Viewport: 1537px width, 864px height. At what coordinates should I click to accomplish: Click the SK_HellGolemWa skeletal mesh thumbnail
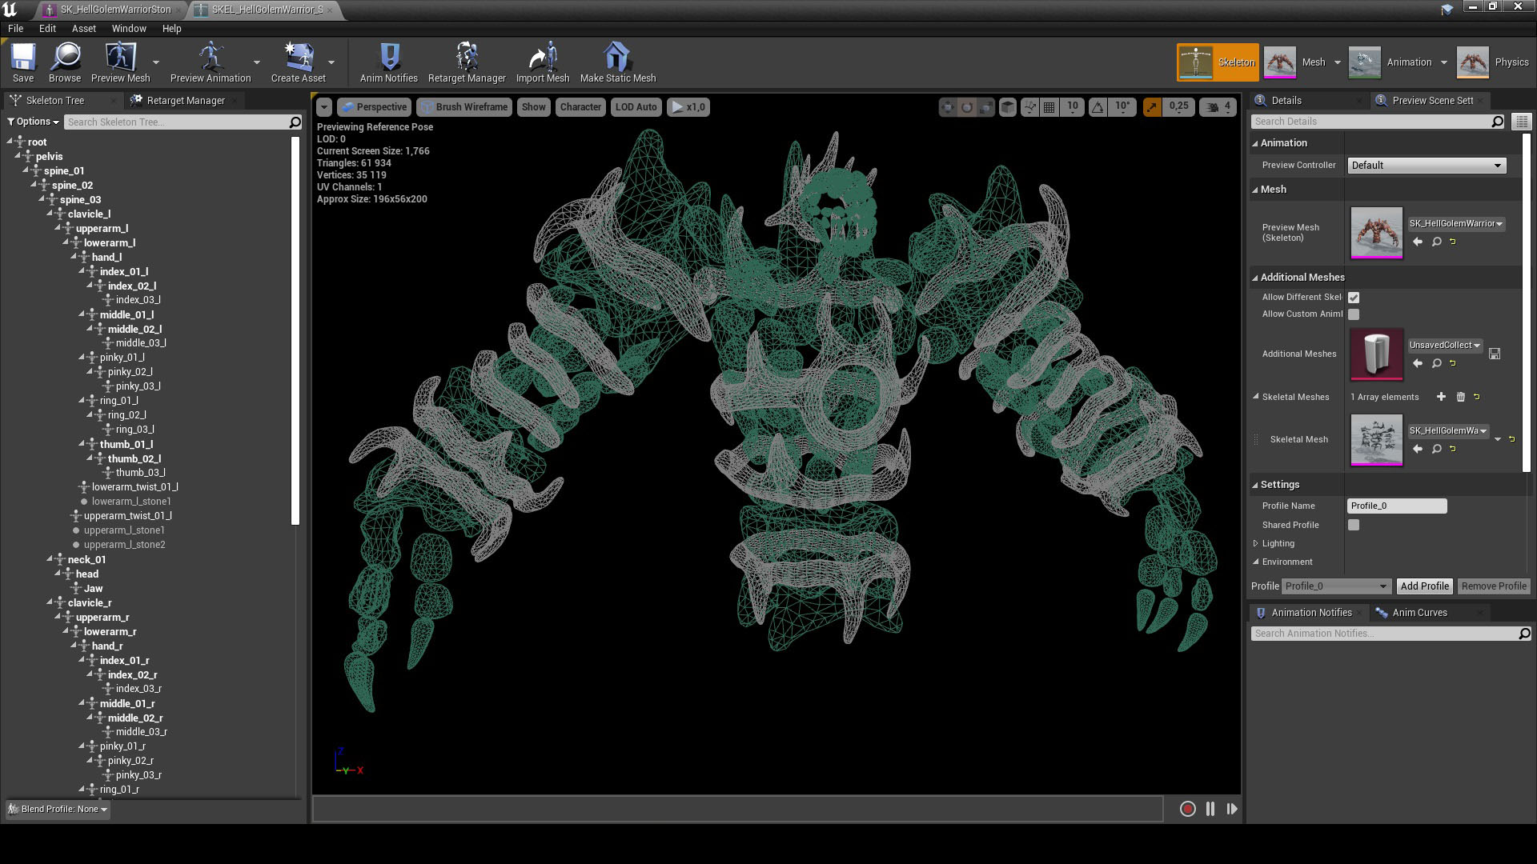click(x=1376, y=440)
